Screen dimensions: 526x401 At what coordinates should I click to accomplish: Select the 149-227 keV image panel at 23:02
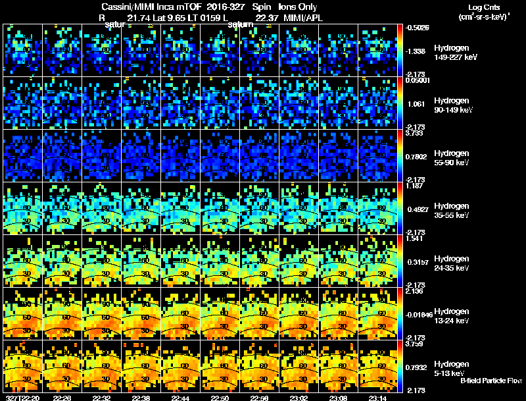299,51
